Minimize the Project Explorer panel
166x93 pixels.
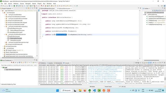(34, 8)
